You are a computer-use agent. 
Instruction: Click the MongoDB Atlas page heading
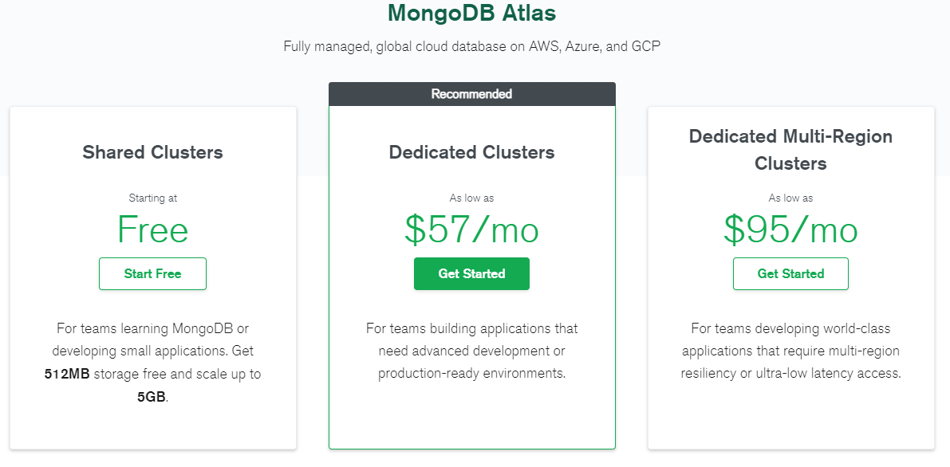tap(471, 14)
